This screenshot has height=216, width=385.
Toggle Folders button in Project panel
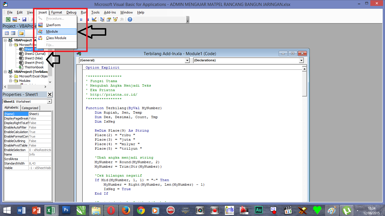coord(21,33)
